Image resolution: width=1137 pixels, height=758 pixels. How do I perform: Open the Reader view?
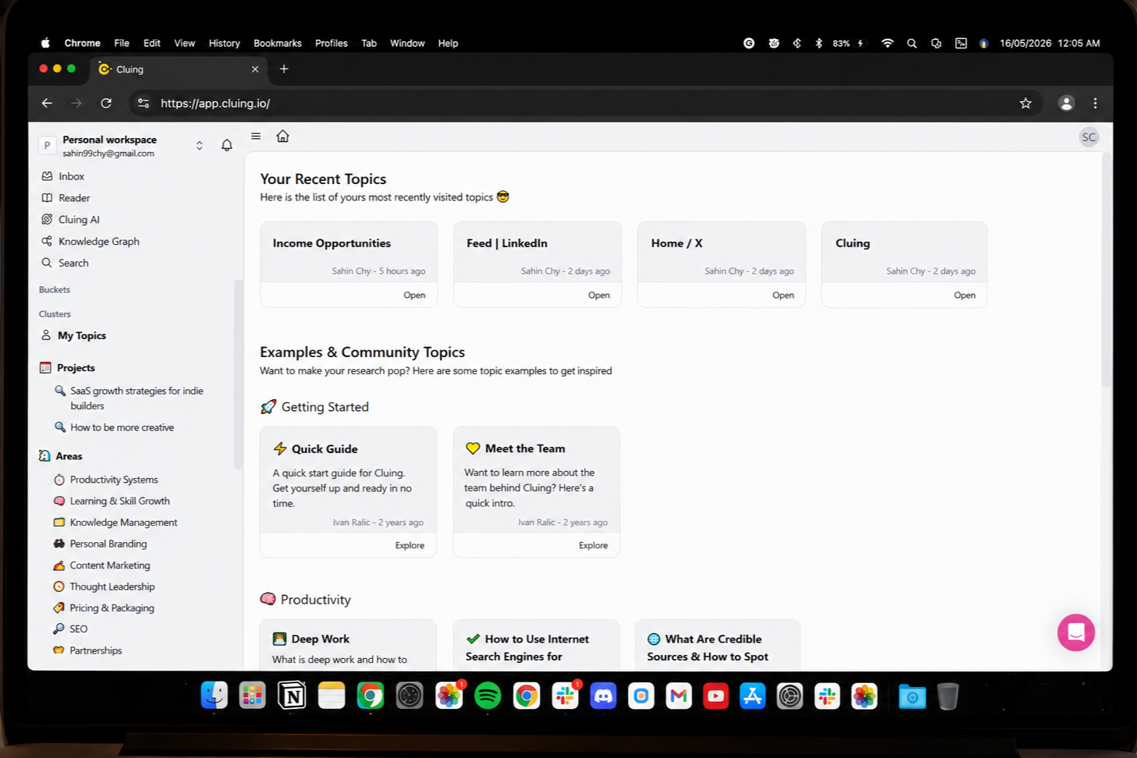point(66,198)
